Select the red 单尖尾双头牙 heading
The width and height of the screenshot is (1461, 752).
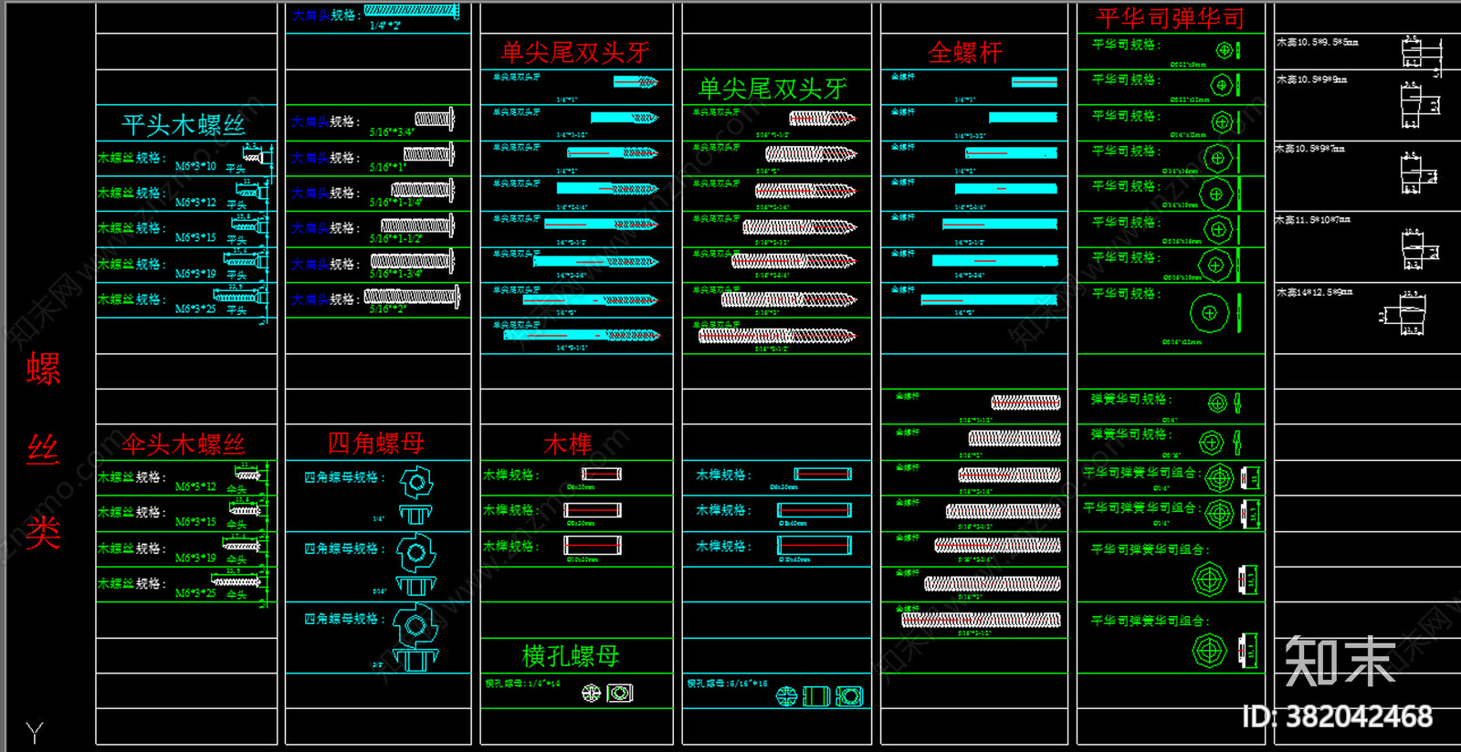[x=575, y=52]
